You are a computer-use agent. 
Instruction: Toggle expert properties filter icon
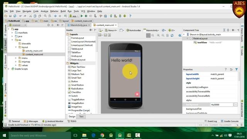pos(236,69)
